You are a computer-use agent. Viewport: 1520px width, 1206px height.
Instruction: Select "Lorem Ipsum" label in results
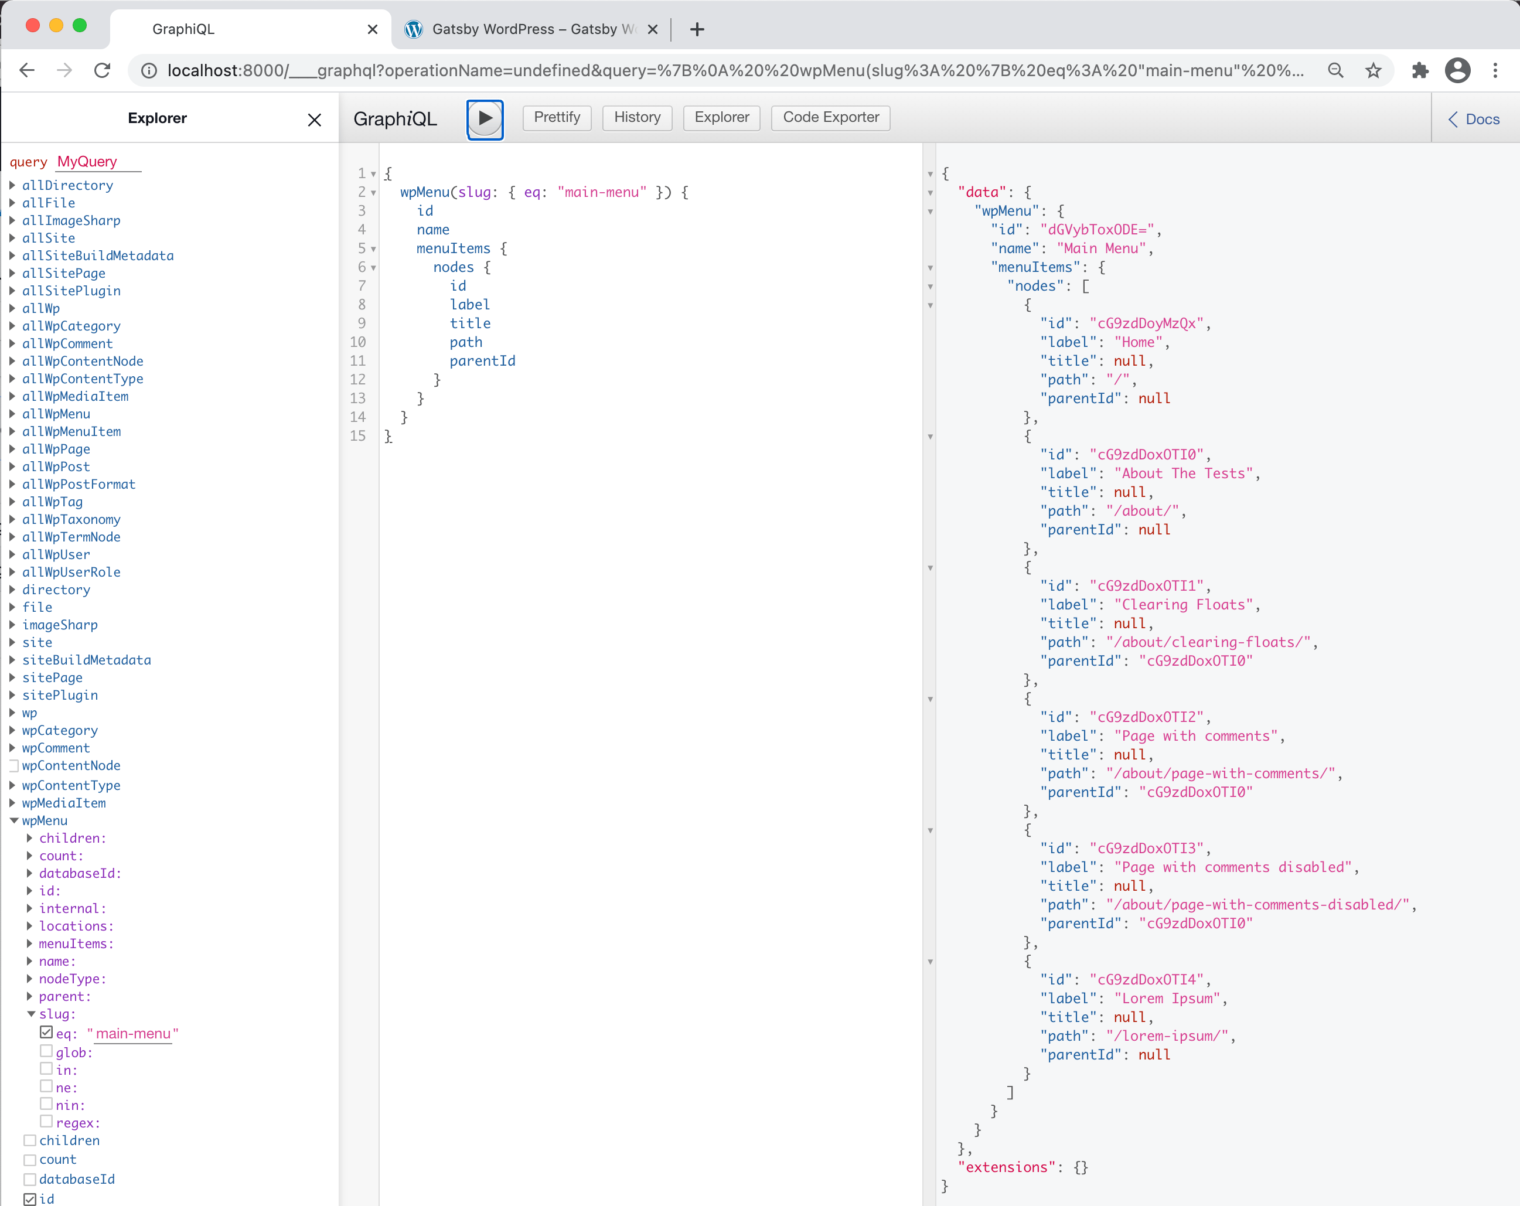(1167, 999)
